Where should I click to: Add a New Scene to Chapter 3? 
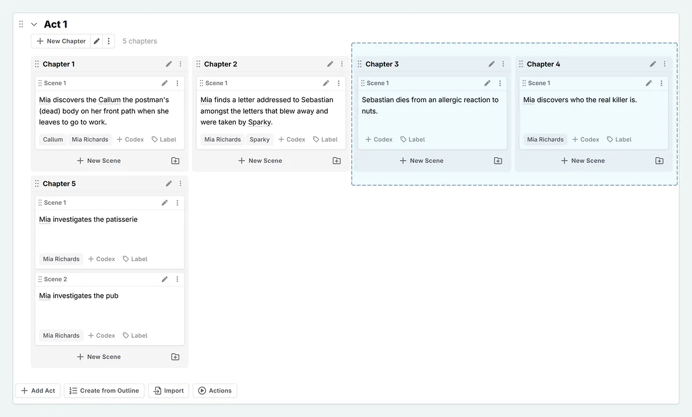[x=421, y=160]
